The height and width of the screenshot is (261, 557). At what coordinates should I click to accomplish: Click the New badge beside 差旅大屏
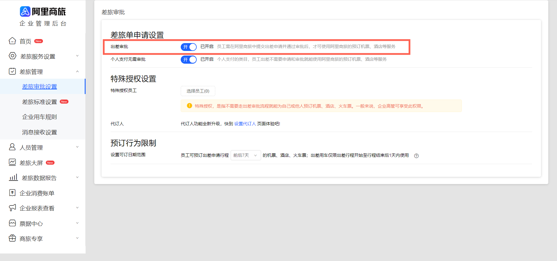(50, 163)
